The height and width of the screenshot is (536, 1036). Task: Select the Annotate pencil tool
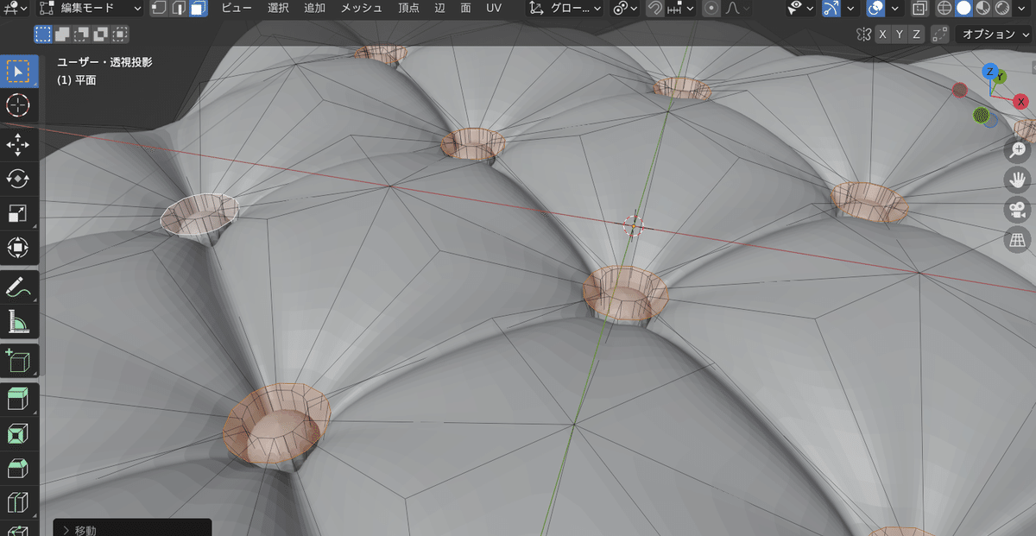[x=18, y=287]
